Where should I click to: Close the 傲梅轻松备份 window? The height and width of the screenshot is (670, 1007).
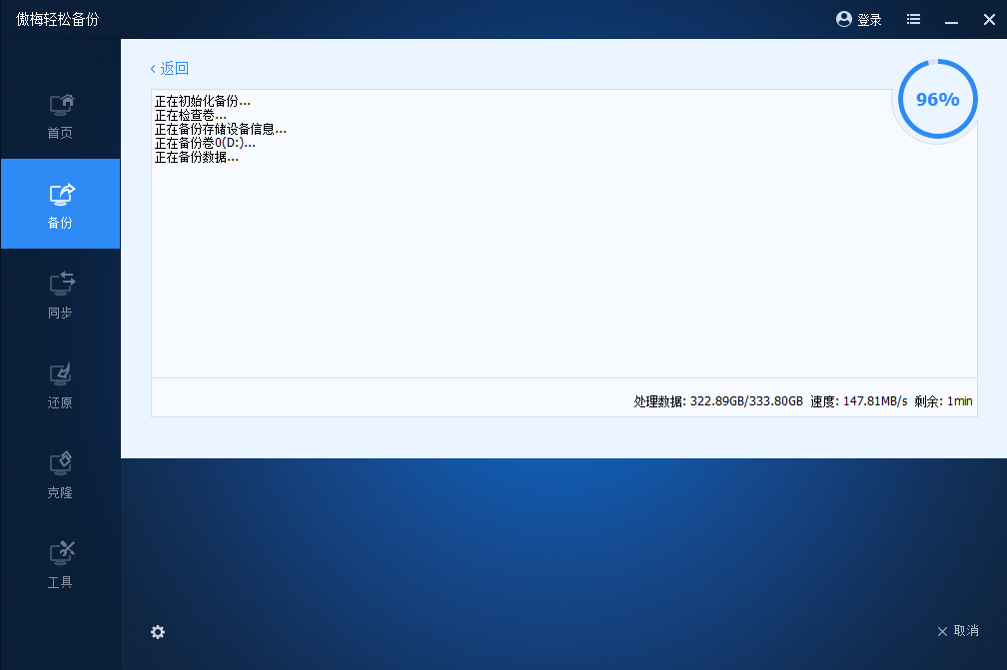tap(988, 19)
